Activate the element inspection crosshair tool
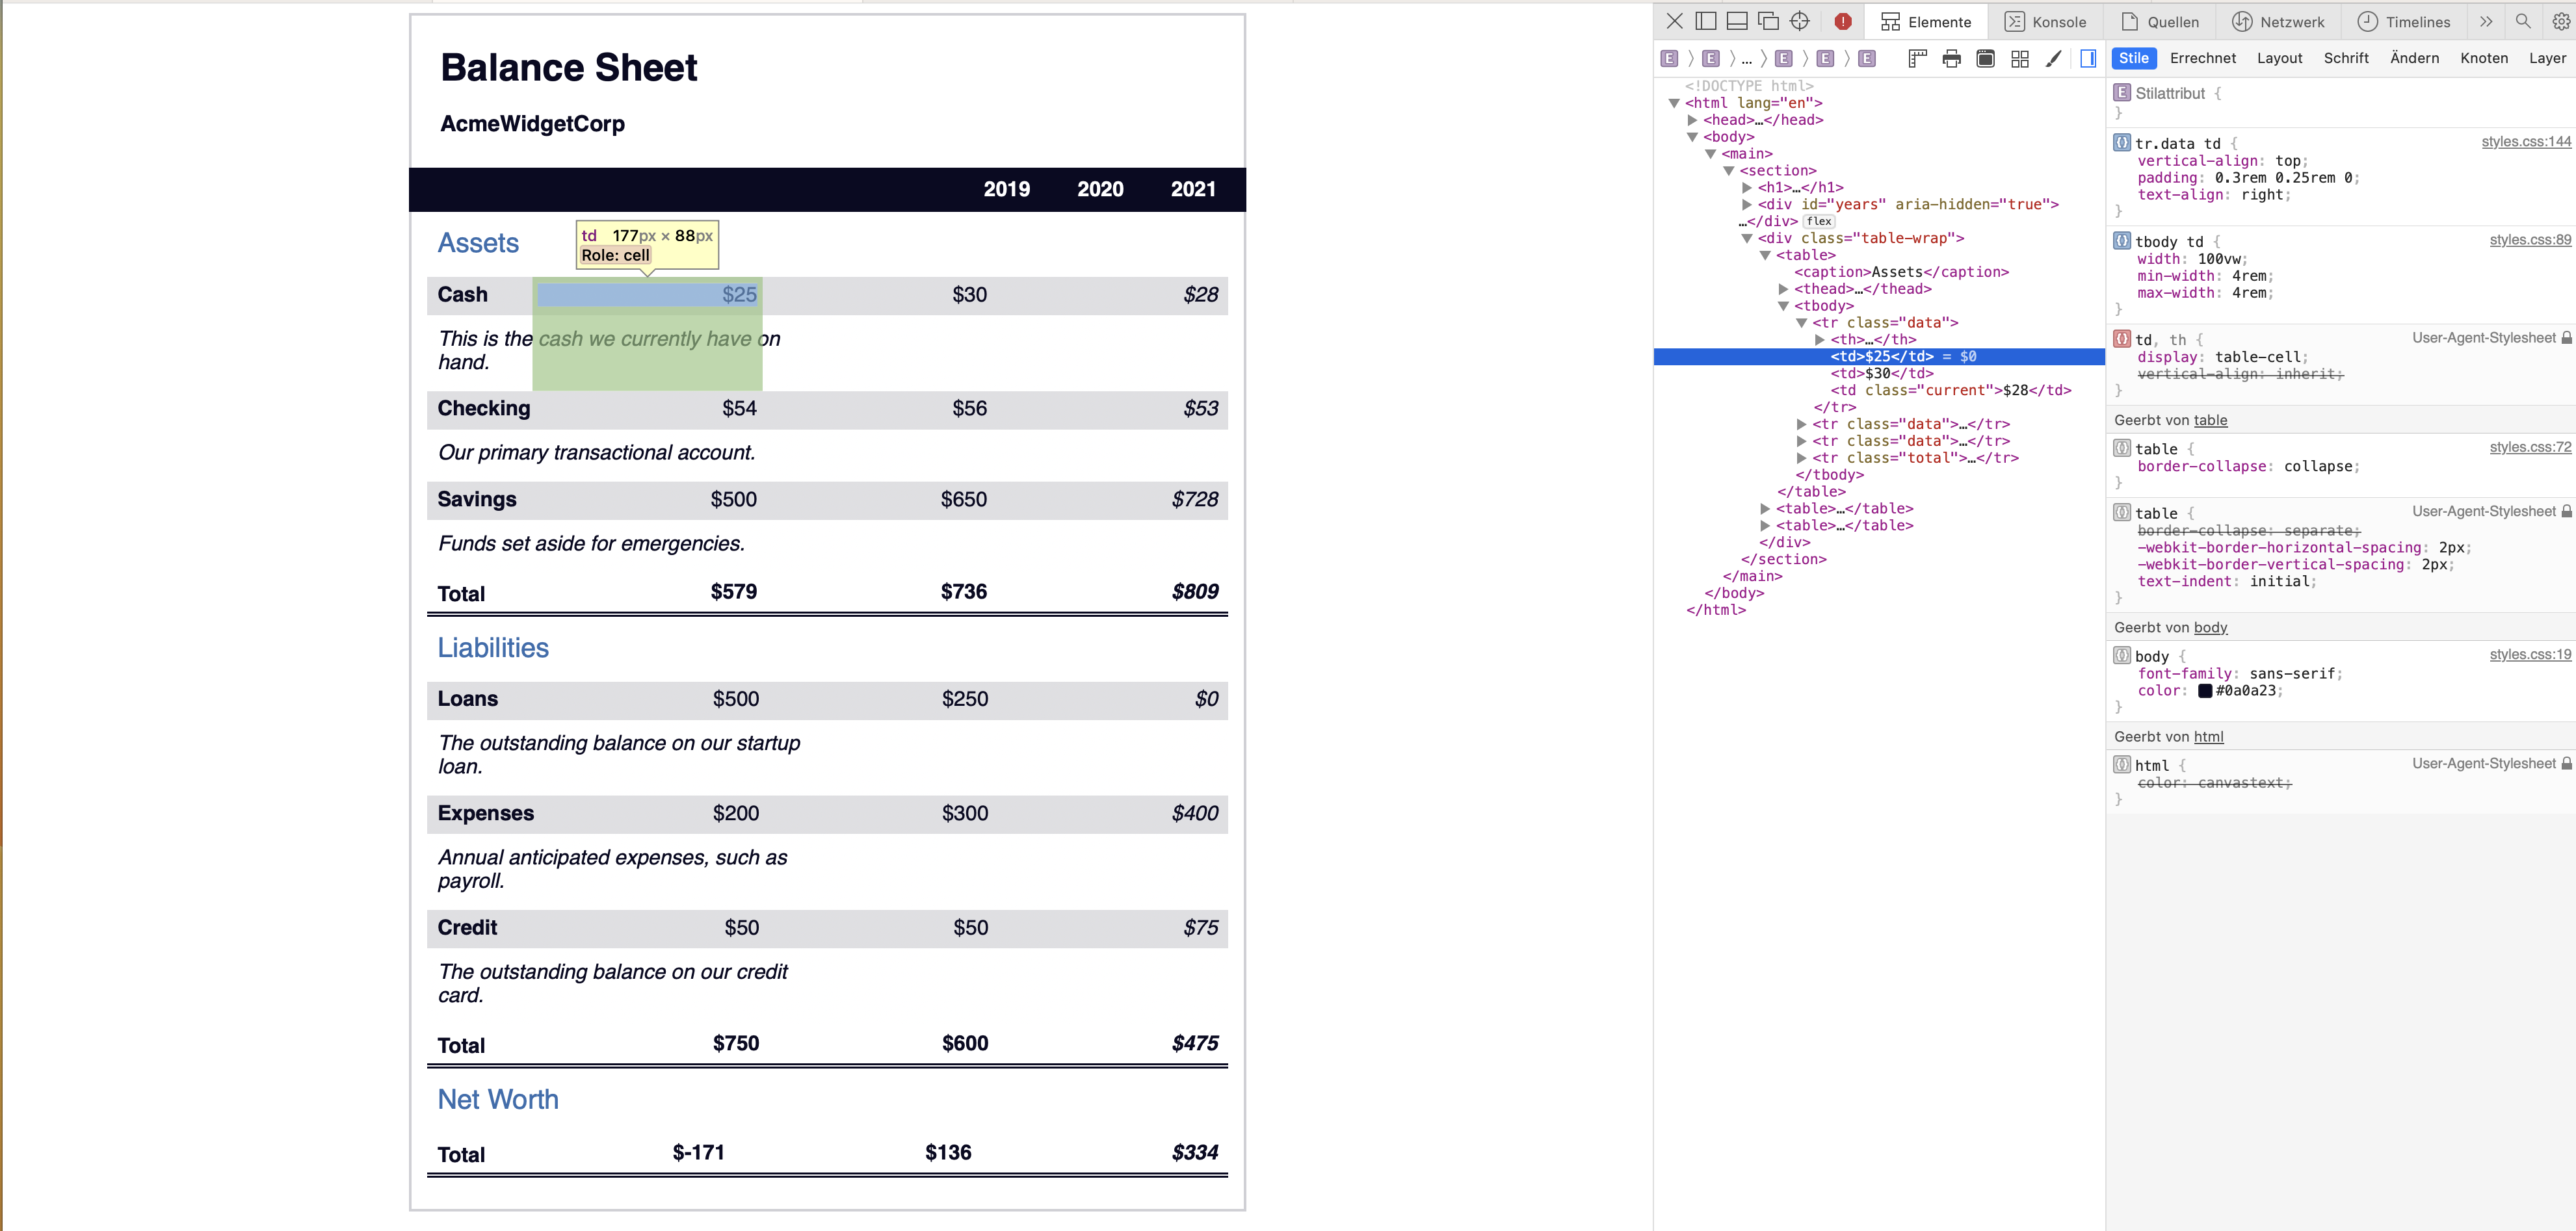 coord(1800,21)
